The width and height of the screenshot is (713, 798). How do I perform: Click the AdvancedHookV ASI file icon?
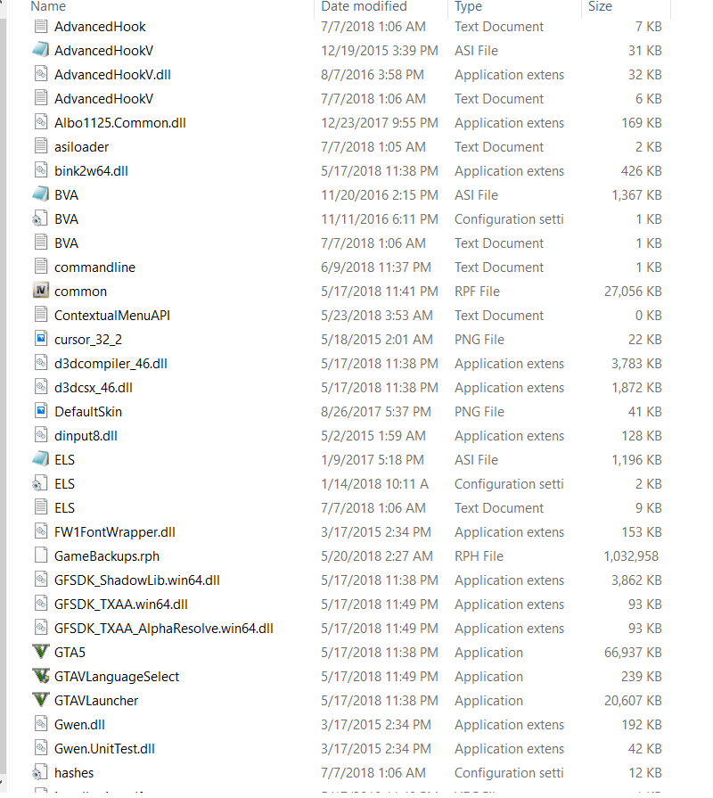(41, 51)
